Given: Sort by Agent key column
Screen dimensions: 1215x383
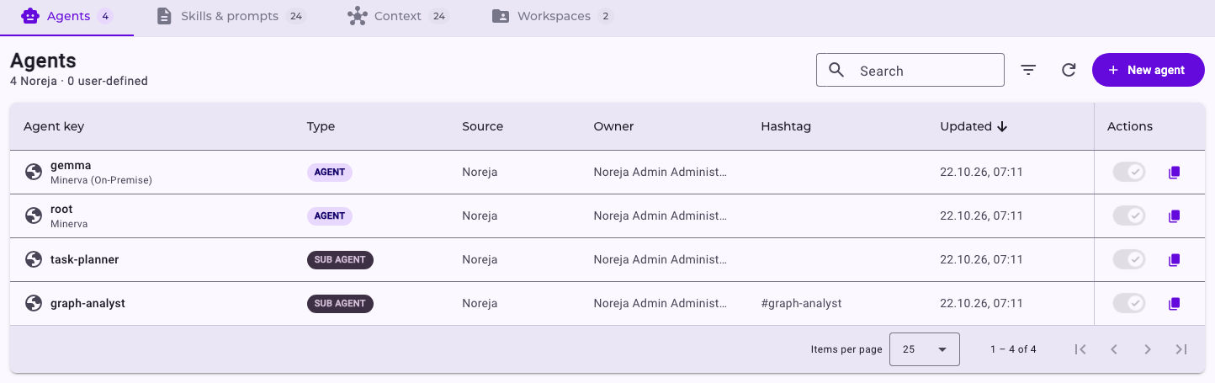Looking at the screenshot, I should click(54, 126).
